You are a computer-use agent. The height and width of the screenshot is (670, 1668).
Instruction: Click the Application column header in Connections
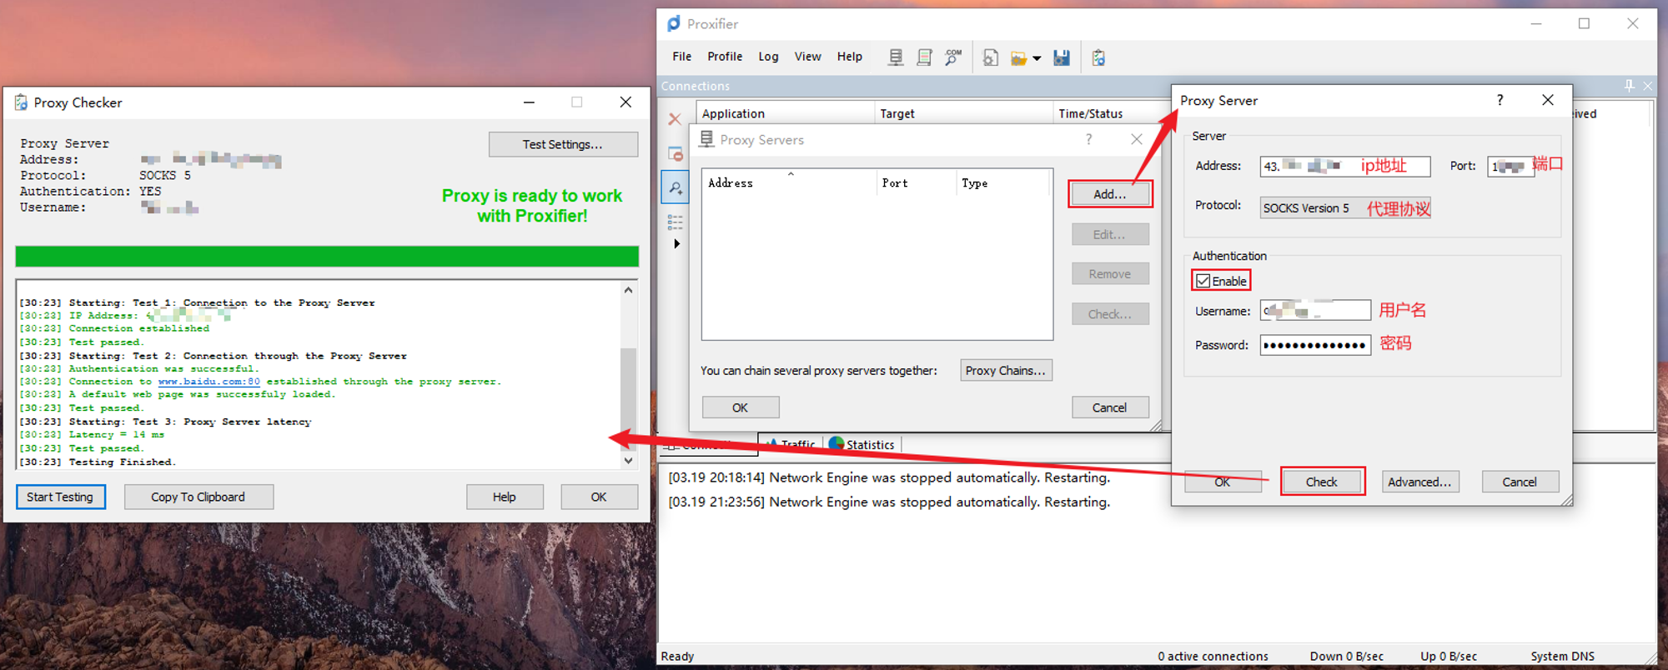click(786, 113)
